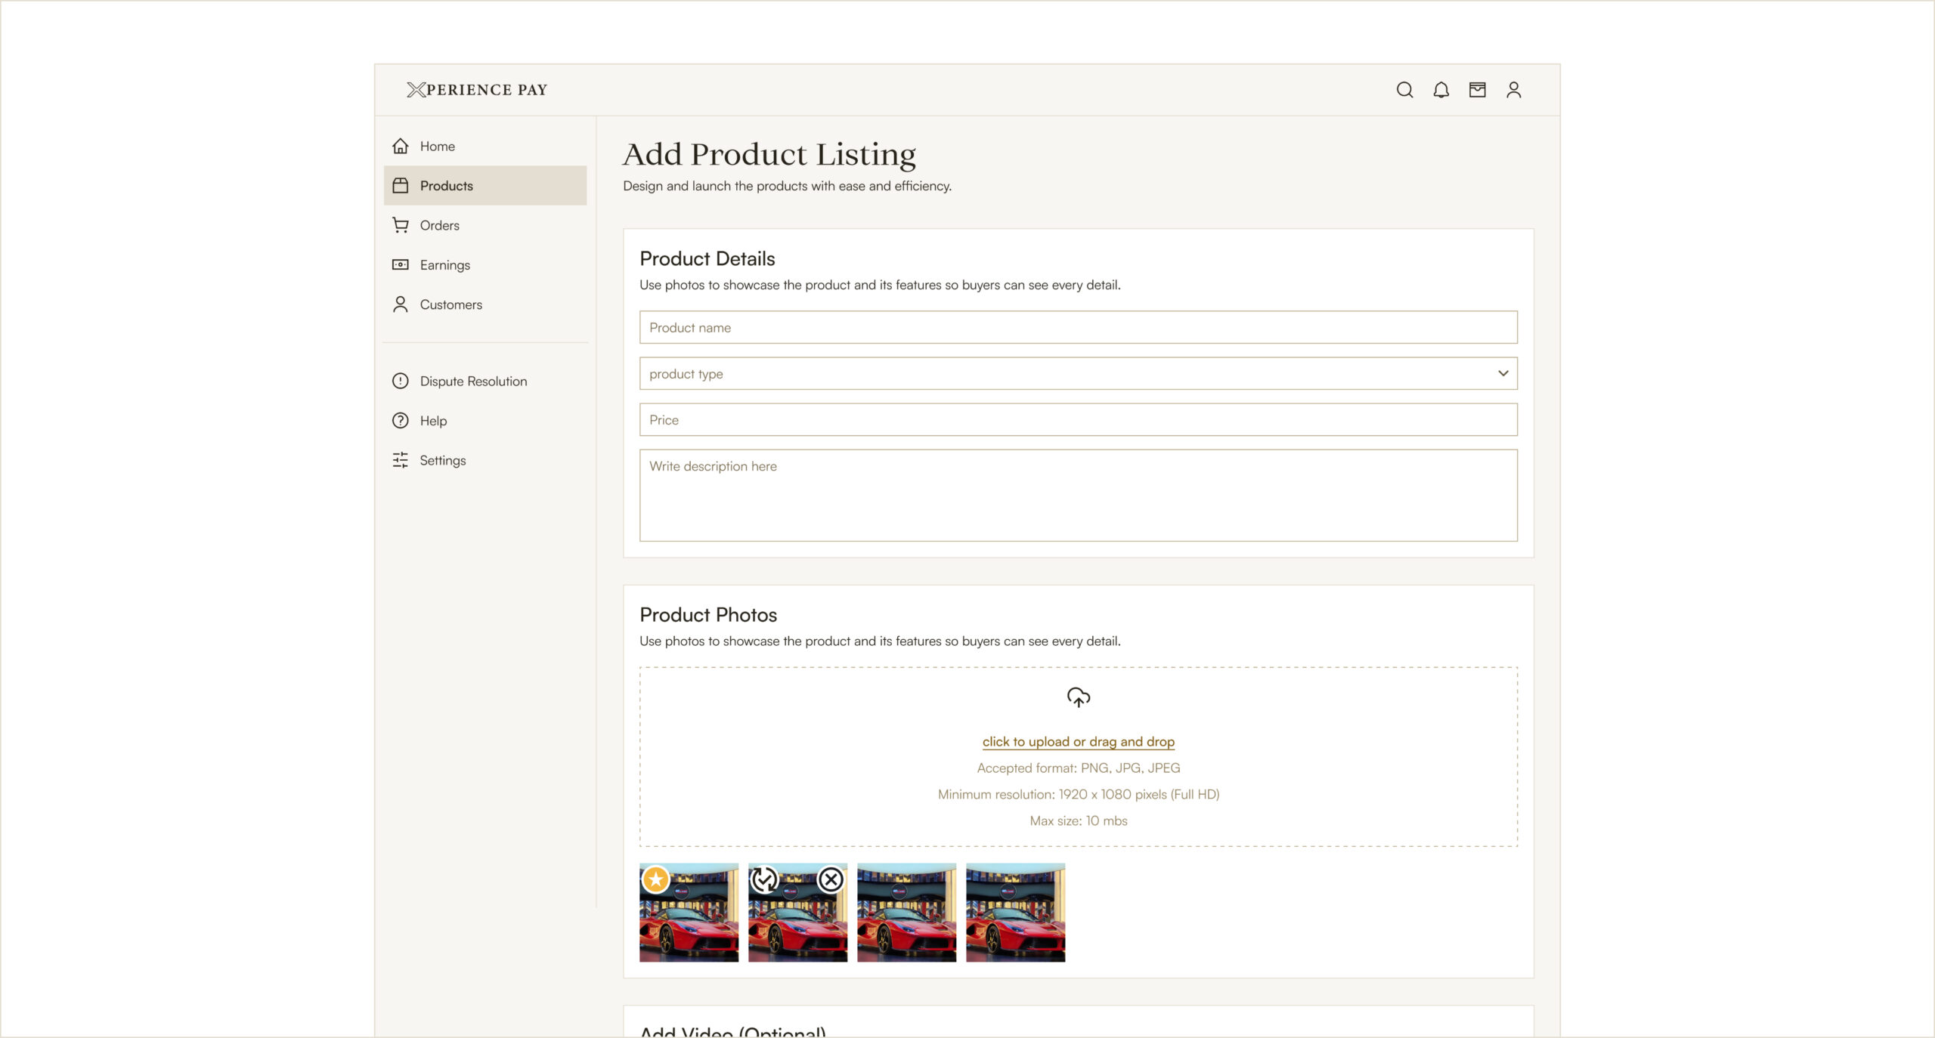Viewport: 1935px width, 1038px height.
Task: Click the 'click to upload or drag and drop' link
Action: click(1078, 741)
